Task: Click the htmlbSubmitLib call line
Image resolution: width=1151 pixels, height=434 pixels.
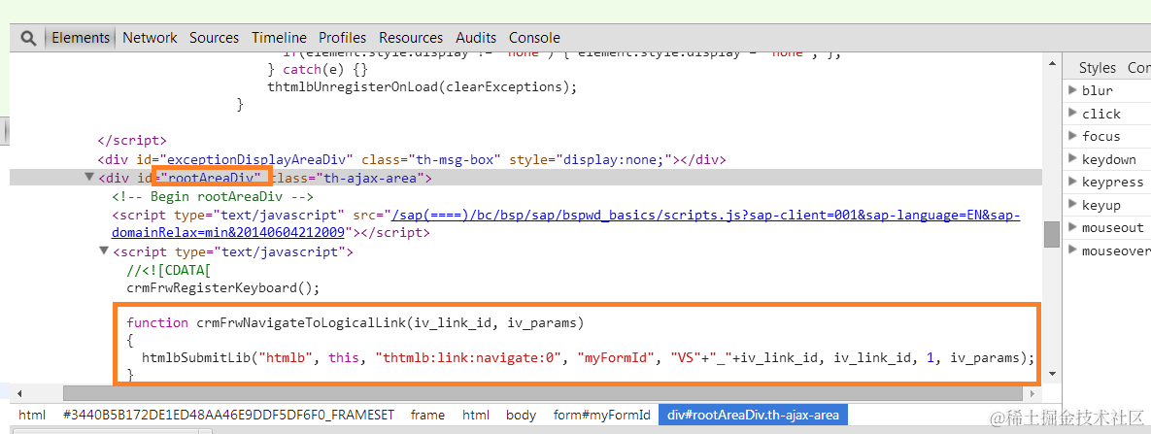Action: pos(588,357)
